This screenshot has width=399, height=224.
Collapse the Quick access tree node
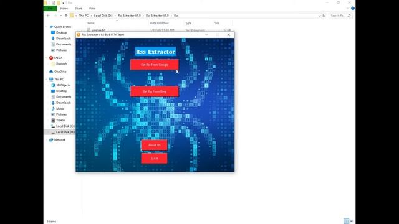point(46,27)
